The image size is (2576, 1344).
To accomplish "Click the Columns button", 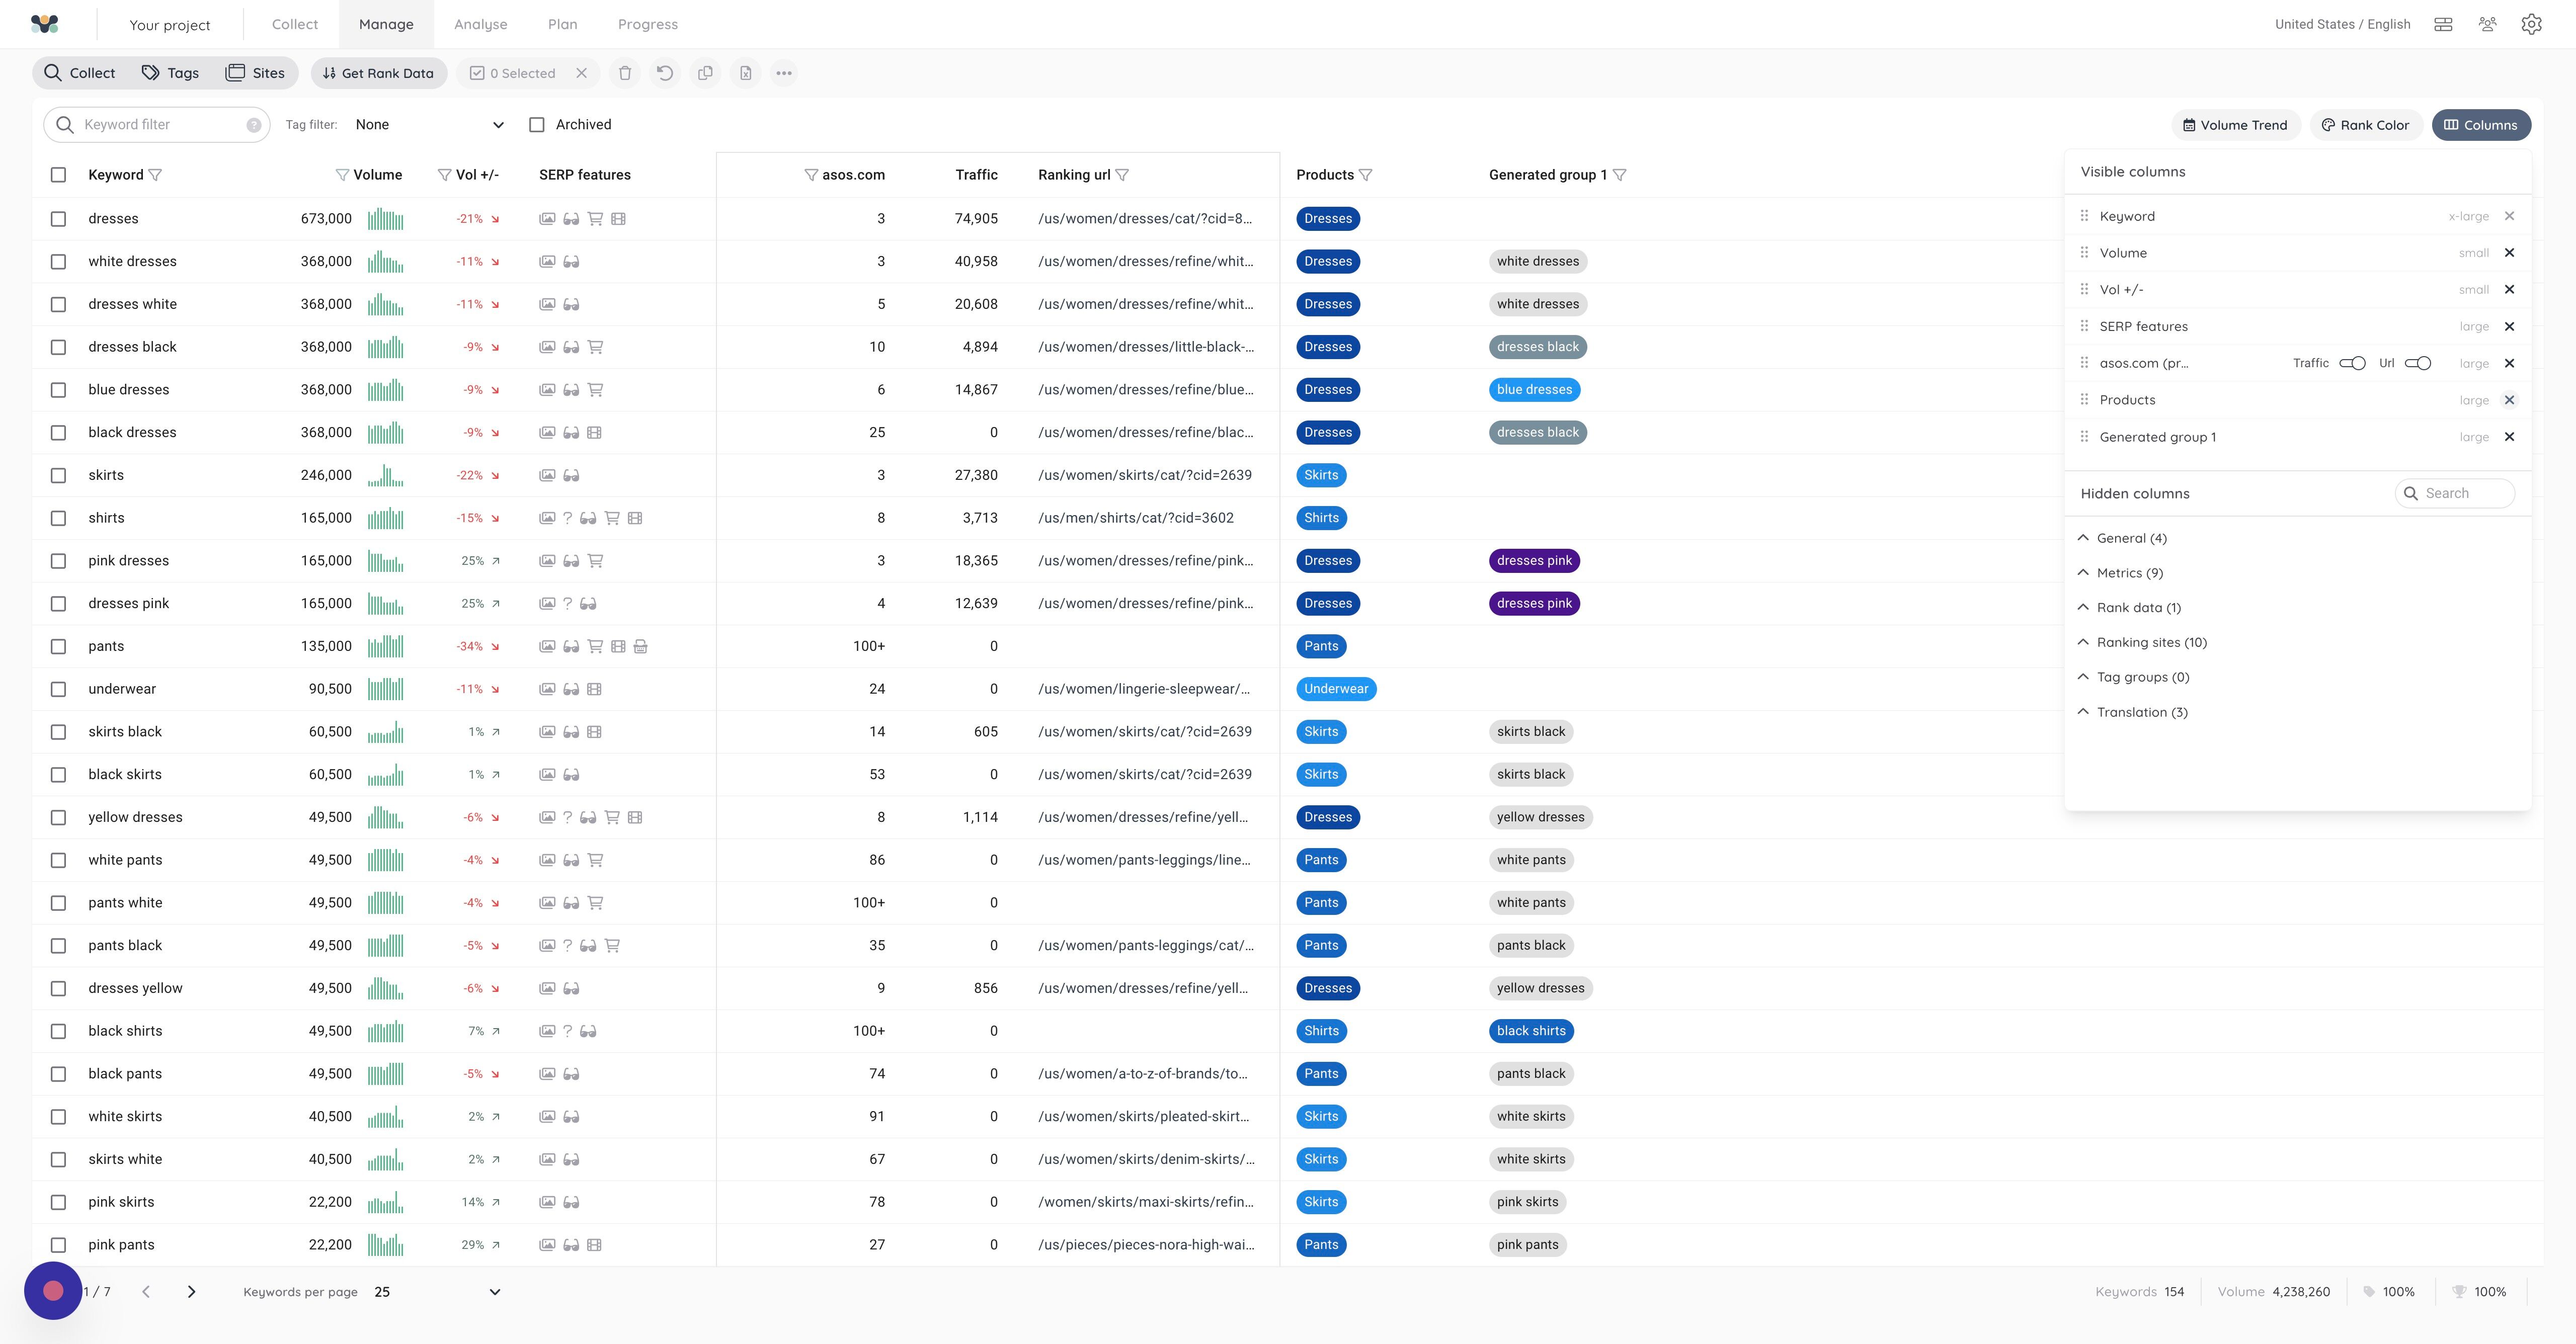I will point(2481,125).
